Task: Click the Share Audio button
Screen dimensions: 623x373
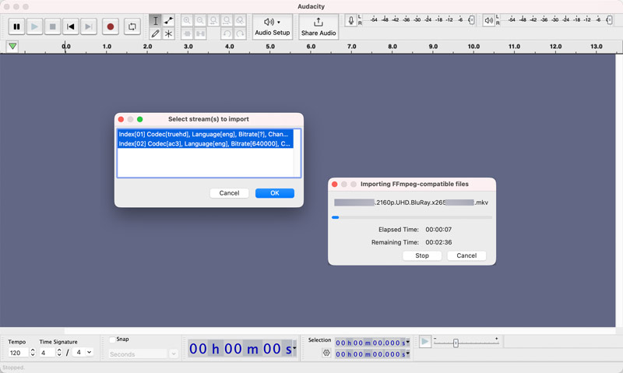Action: [x=319, y=26]
